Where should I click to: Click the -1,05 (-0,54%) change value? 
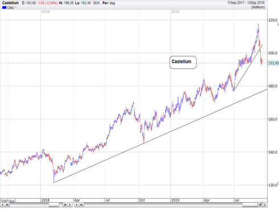pyautogui.click(x=47, y=3)
